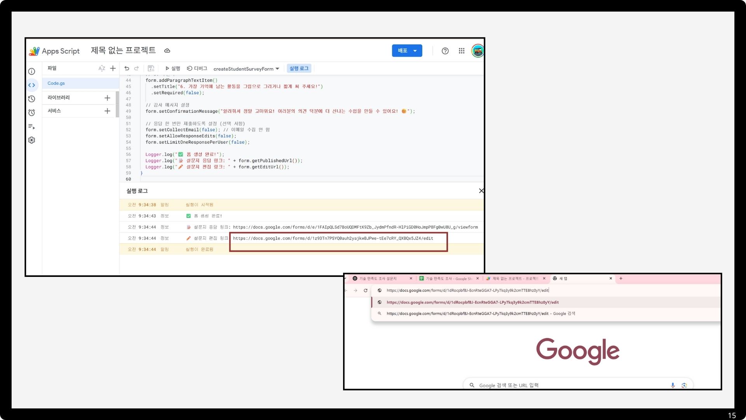Viewport: 746px width, 420px height.
Task: Click the 실행 run button
Action: [173, 68]
